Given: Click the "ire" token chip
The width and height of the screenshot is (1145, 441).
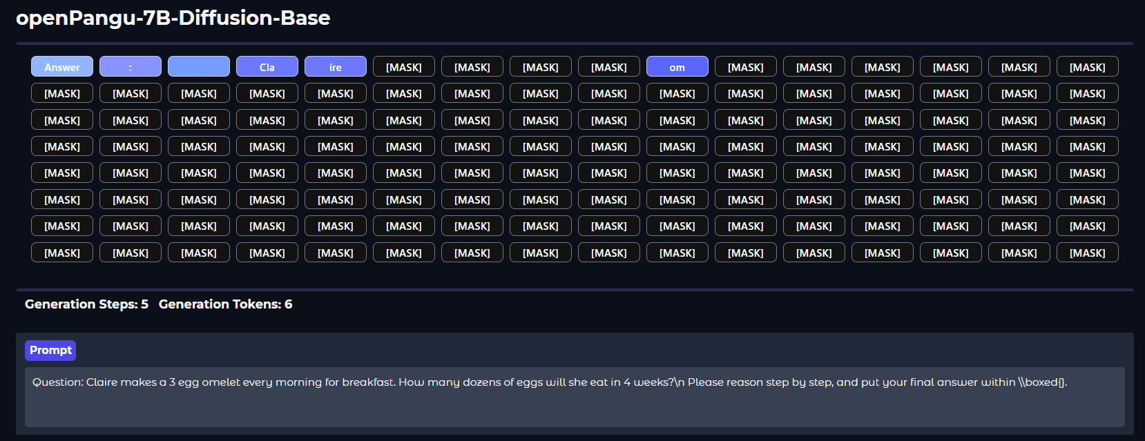Looking at the screenshot, I should [336, 67].
